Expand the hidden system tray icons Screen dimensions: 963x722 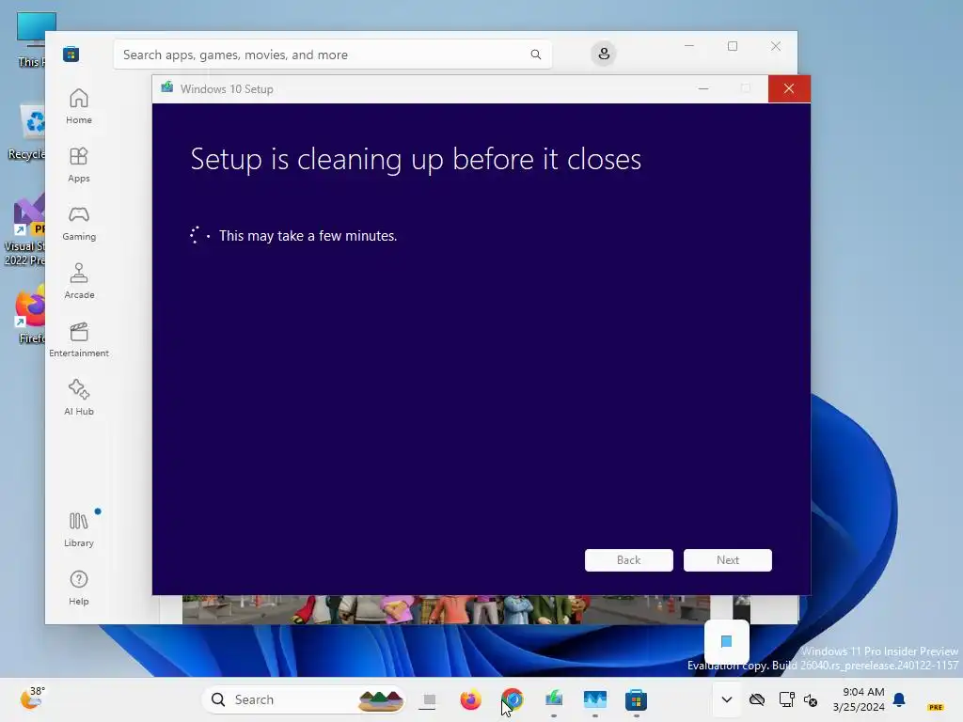[727, 699]
